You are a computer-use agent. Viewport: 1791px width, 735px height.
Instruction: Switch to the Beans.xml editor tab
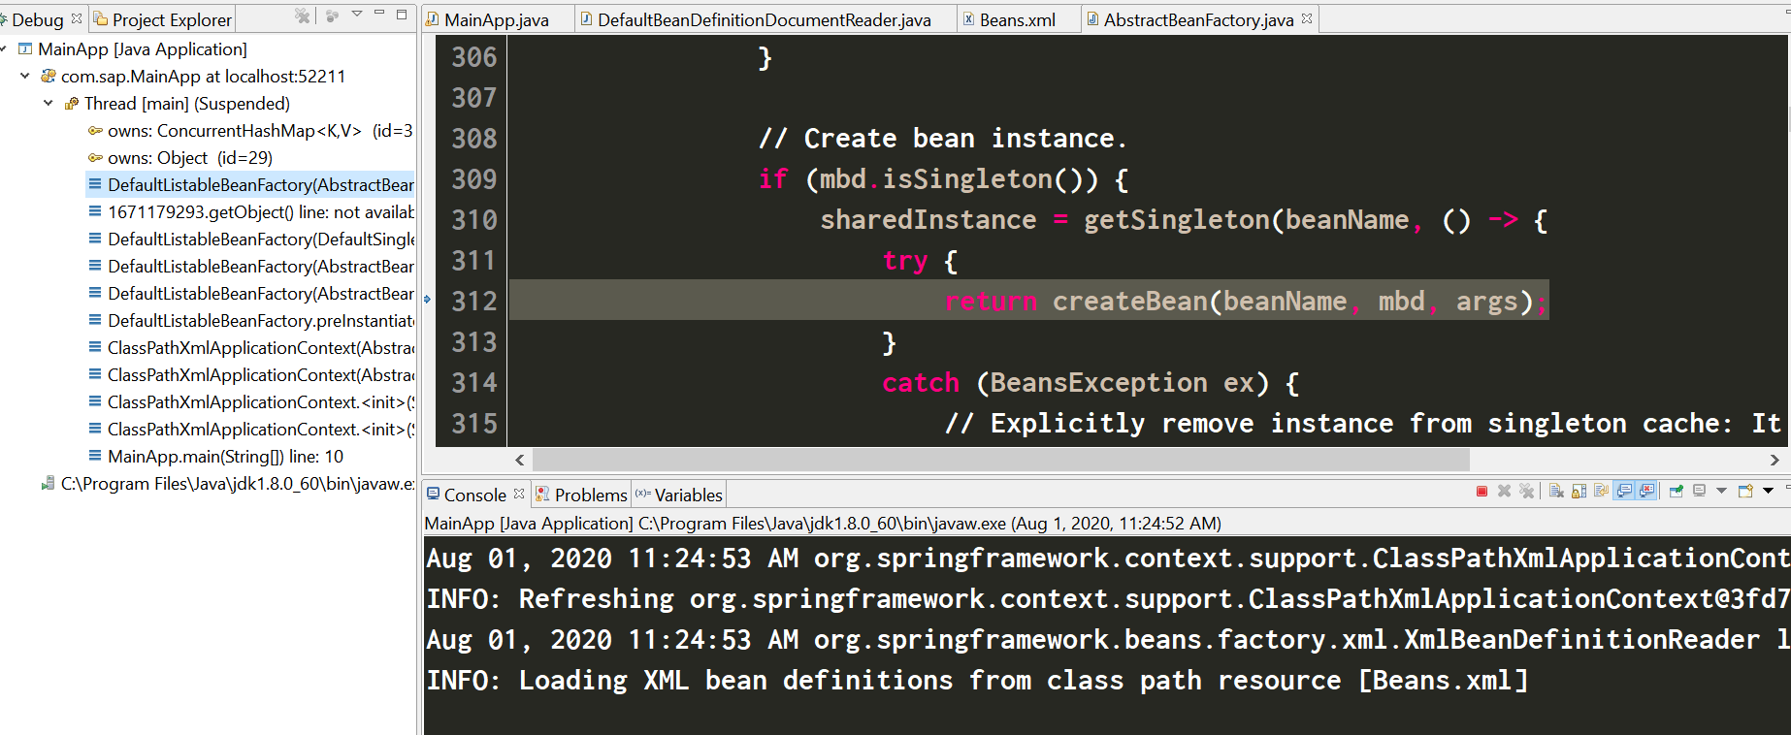[x=1017, y=19]
